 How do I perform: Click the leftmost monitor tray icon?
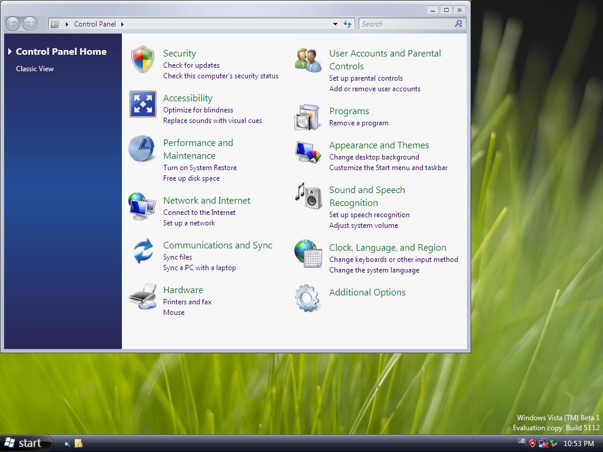(x=522, y=441)
